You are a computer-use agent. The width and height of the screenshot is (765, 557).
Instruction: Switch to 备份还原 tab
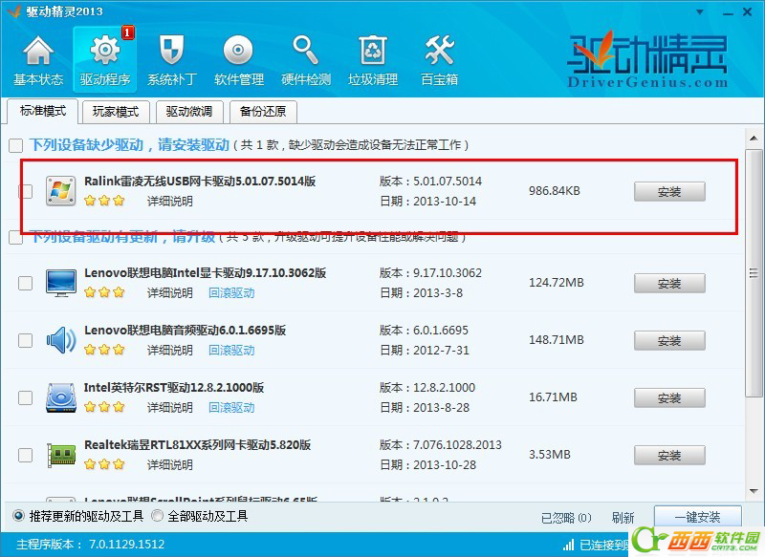263,112
